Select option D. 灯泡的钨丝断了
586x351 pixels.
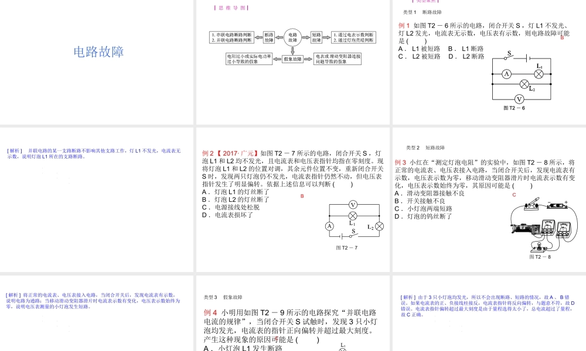[424, 216]
